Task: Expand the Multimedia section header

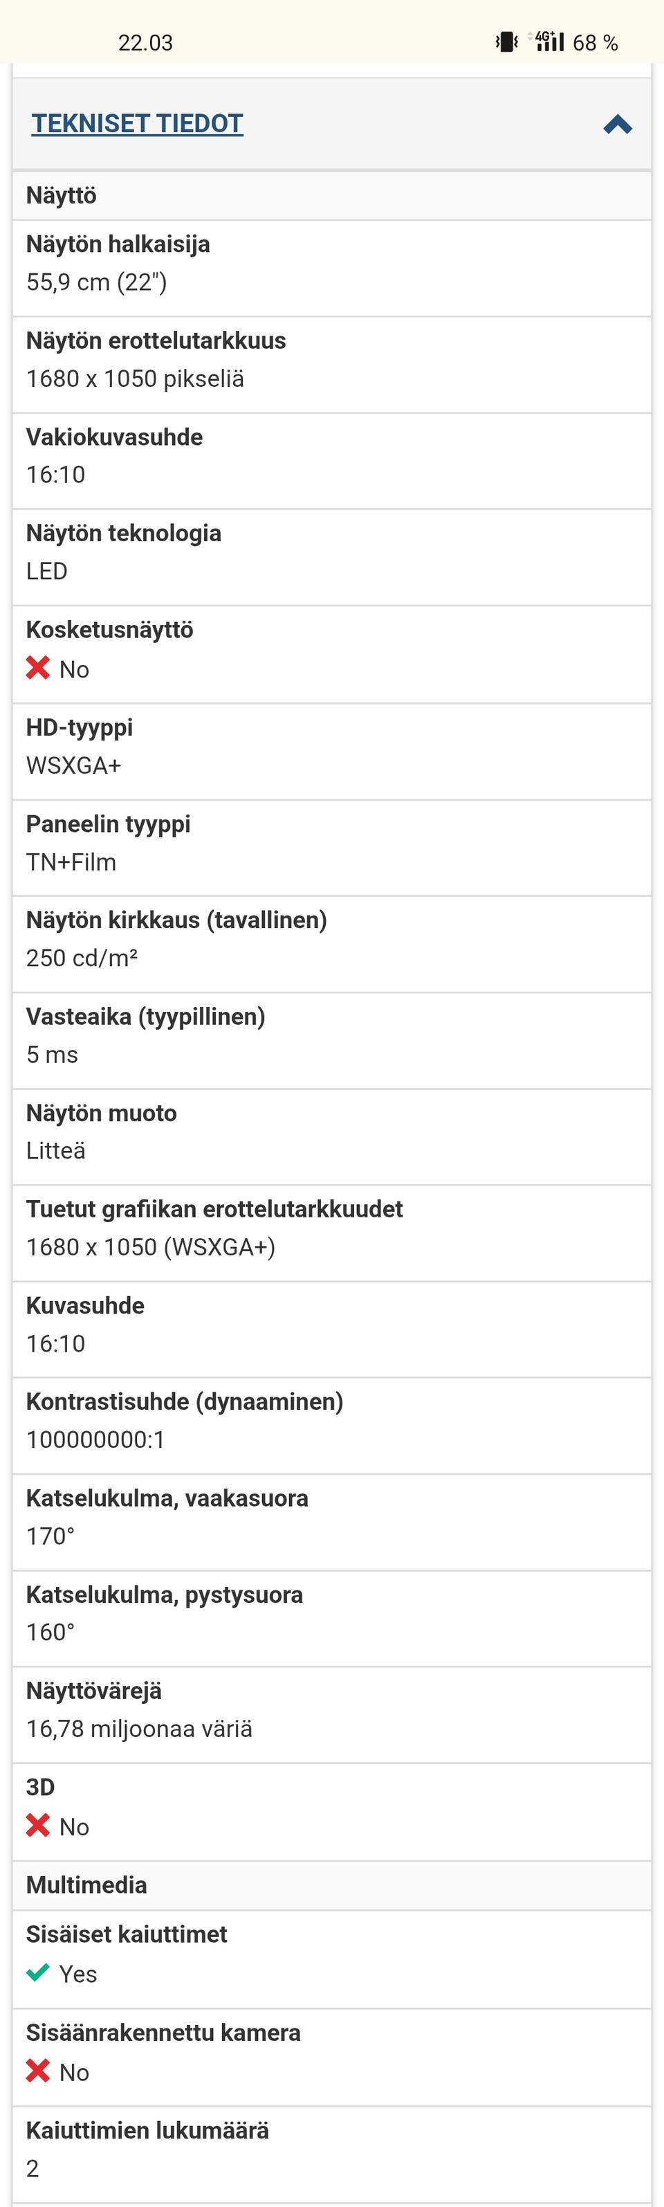Action: point(86,1885)
